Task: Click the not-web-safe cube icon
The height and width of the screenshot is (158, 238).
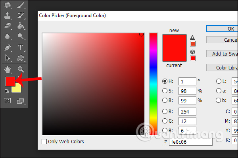Action: pyautogui.click(x=192, y=52)
